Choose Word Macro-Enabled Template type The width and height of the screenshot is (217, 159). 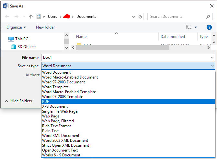coord(128,92)
